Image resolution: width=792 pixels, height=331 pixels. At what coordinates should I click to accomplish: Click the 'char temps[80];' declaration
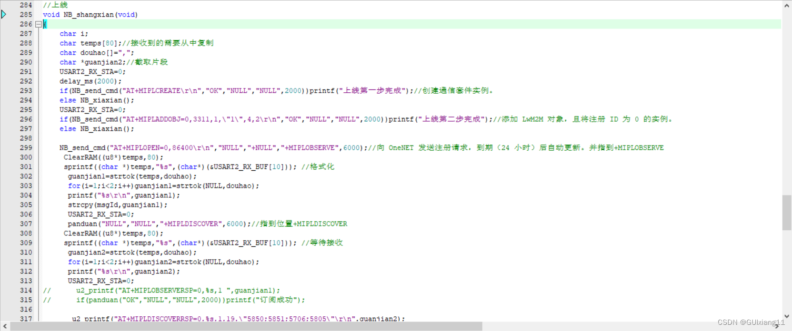click(x=90, y=43)
